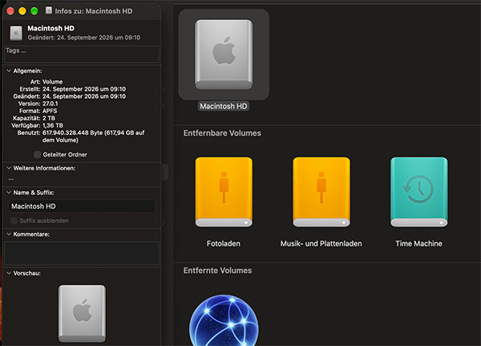Click the Entfernte Volumes section heading
Image resolution: width=481 pixels, height=346 pixels.
coord(217,271)
